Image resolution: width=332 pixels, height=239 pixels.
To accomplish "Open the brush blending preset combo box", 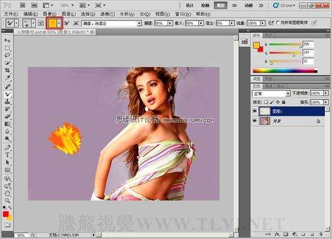I will click(x=112, y=23).
